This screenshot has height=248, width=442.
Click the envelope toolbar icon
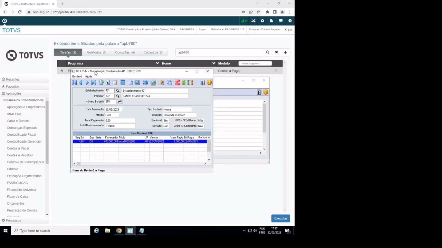point(161,83)
